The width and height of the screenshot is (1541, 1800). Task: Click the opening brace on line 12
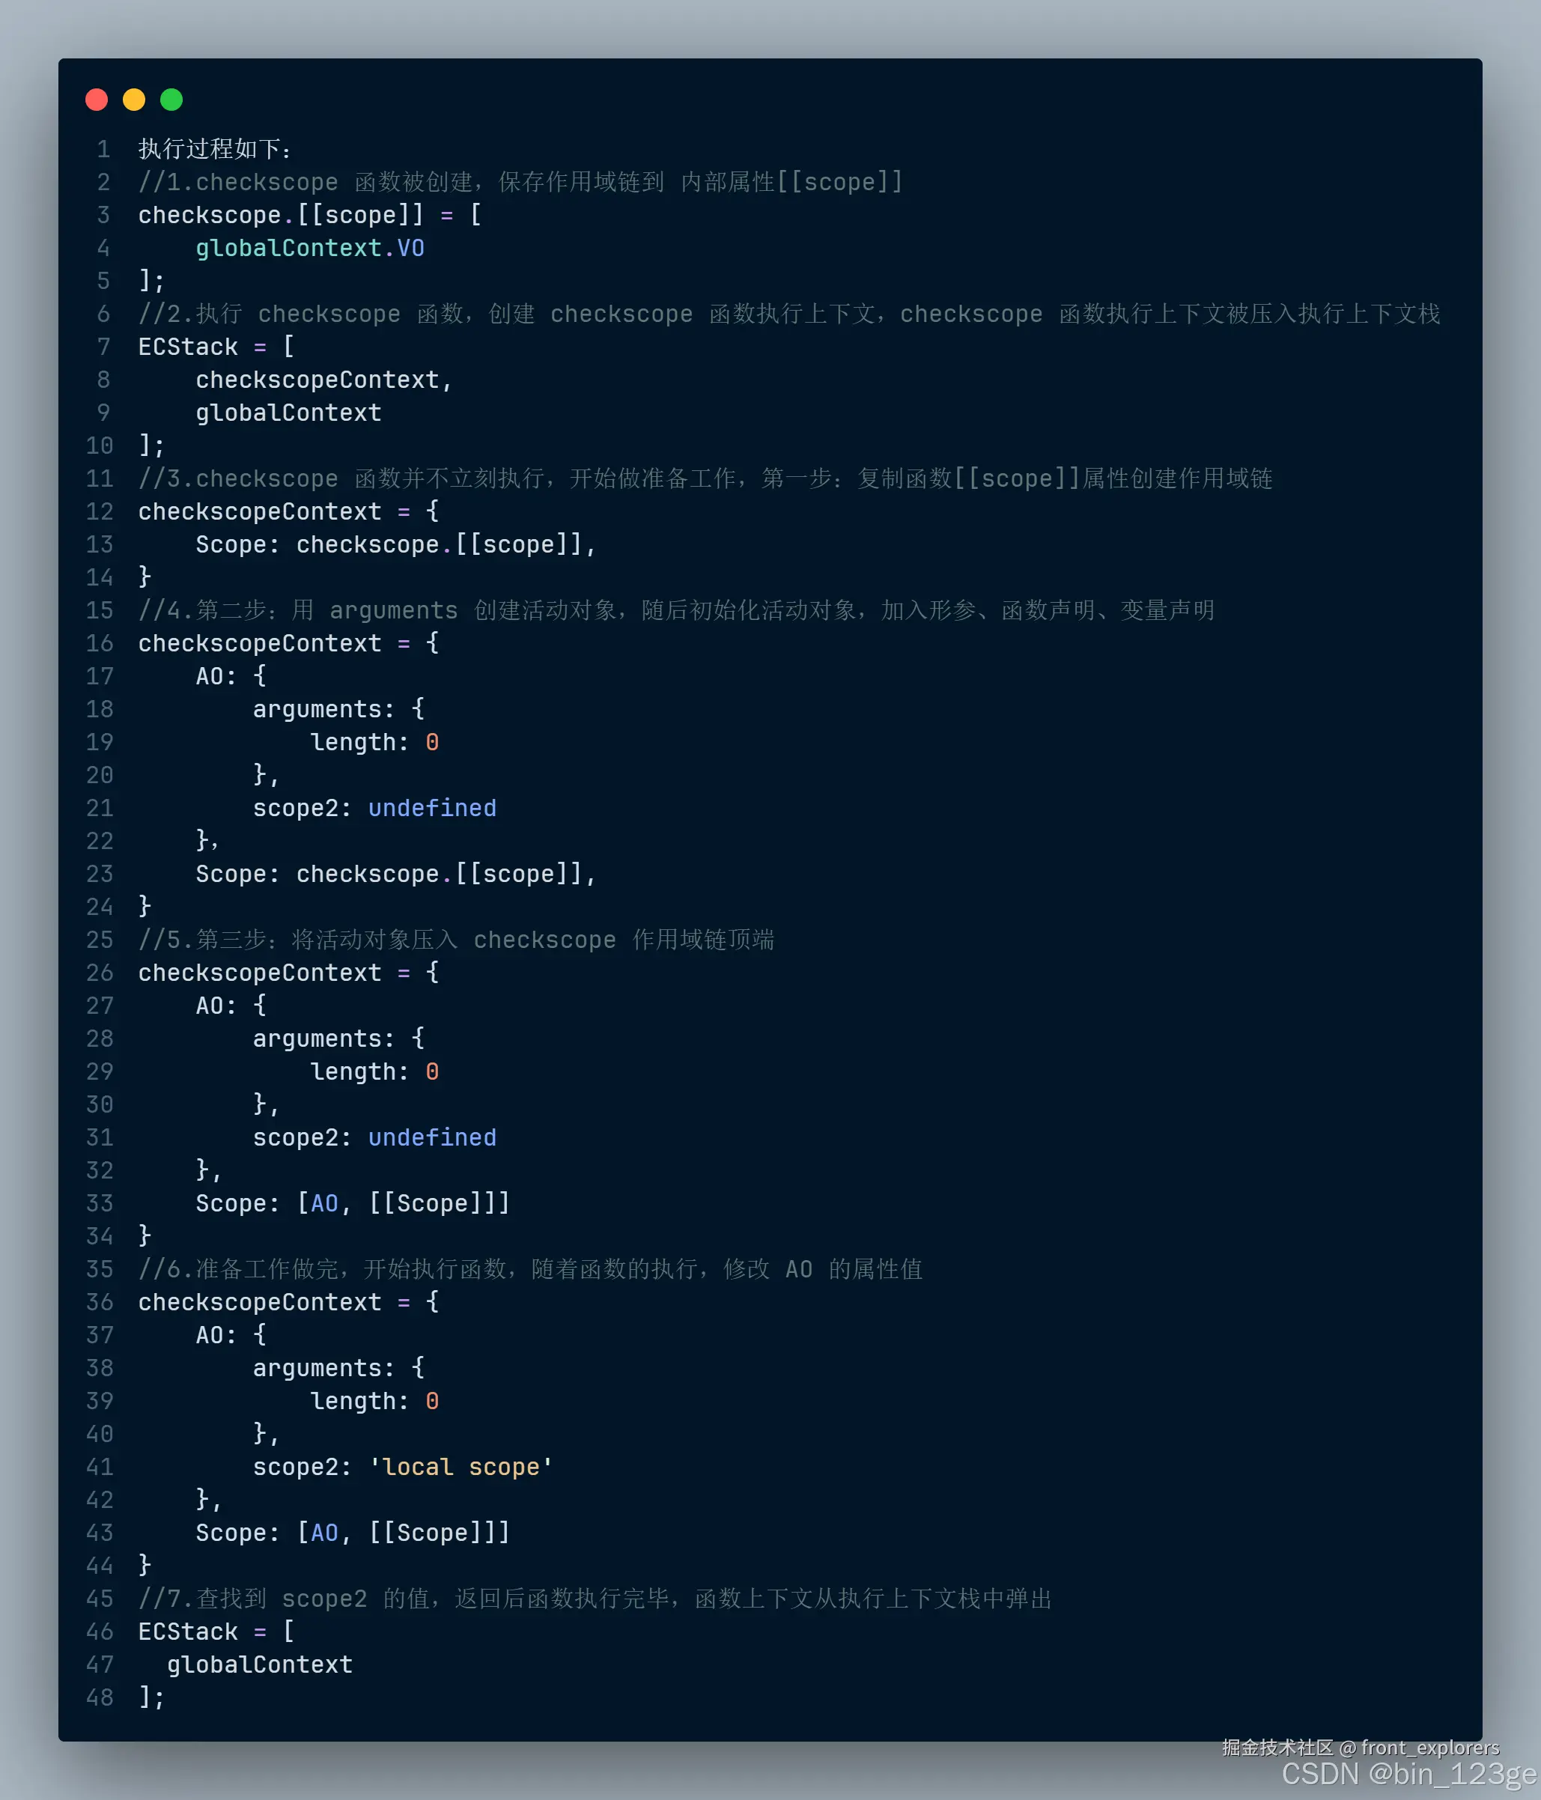[433, 511]
